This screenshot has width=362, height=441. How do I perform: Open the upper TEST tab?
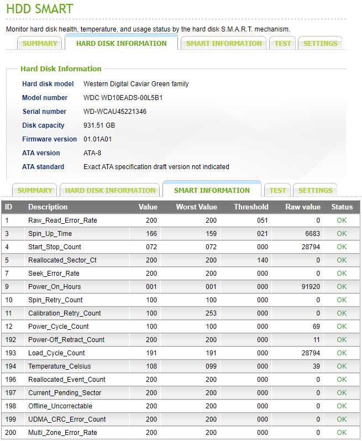point(282,44)
